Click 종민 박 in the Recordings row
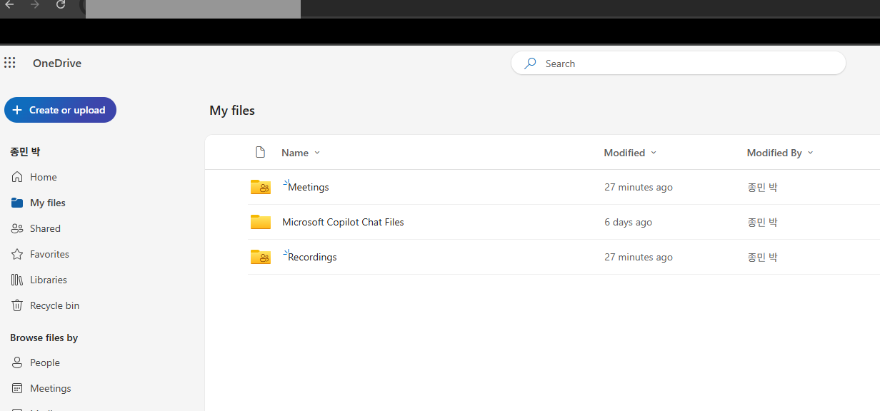Screen dimensions: 880x411 tap(762, 257)
